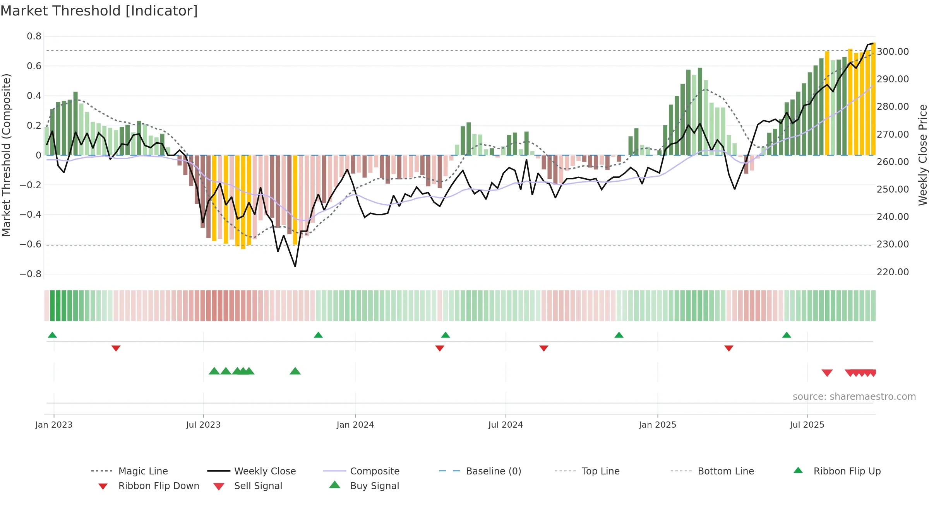Click the ribbon flip up marker near November 2023
This screenshot has height=522, width=929.
pos(318,335)
